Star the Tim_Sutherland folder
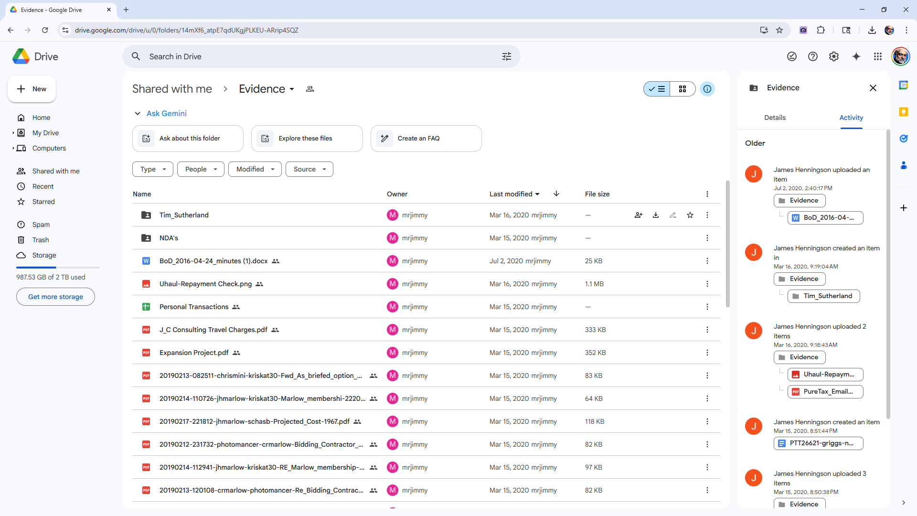 coord(690,215)
